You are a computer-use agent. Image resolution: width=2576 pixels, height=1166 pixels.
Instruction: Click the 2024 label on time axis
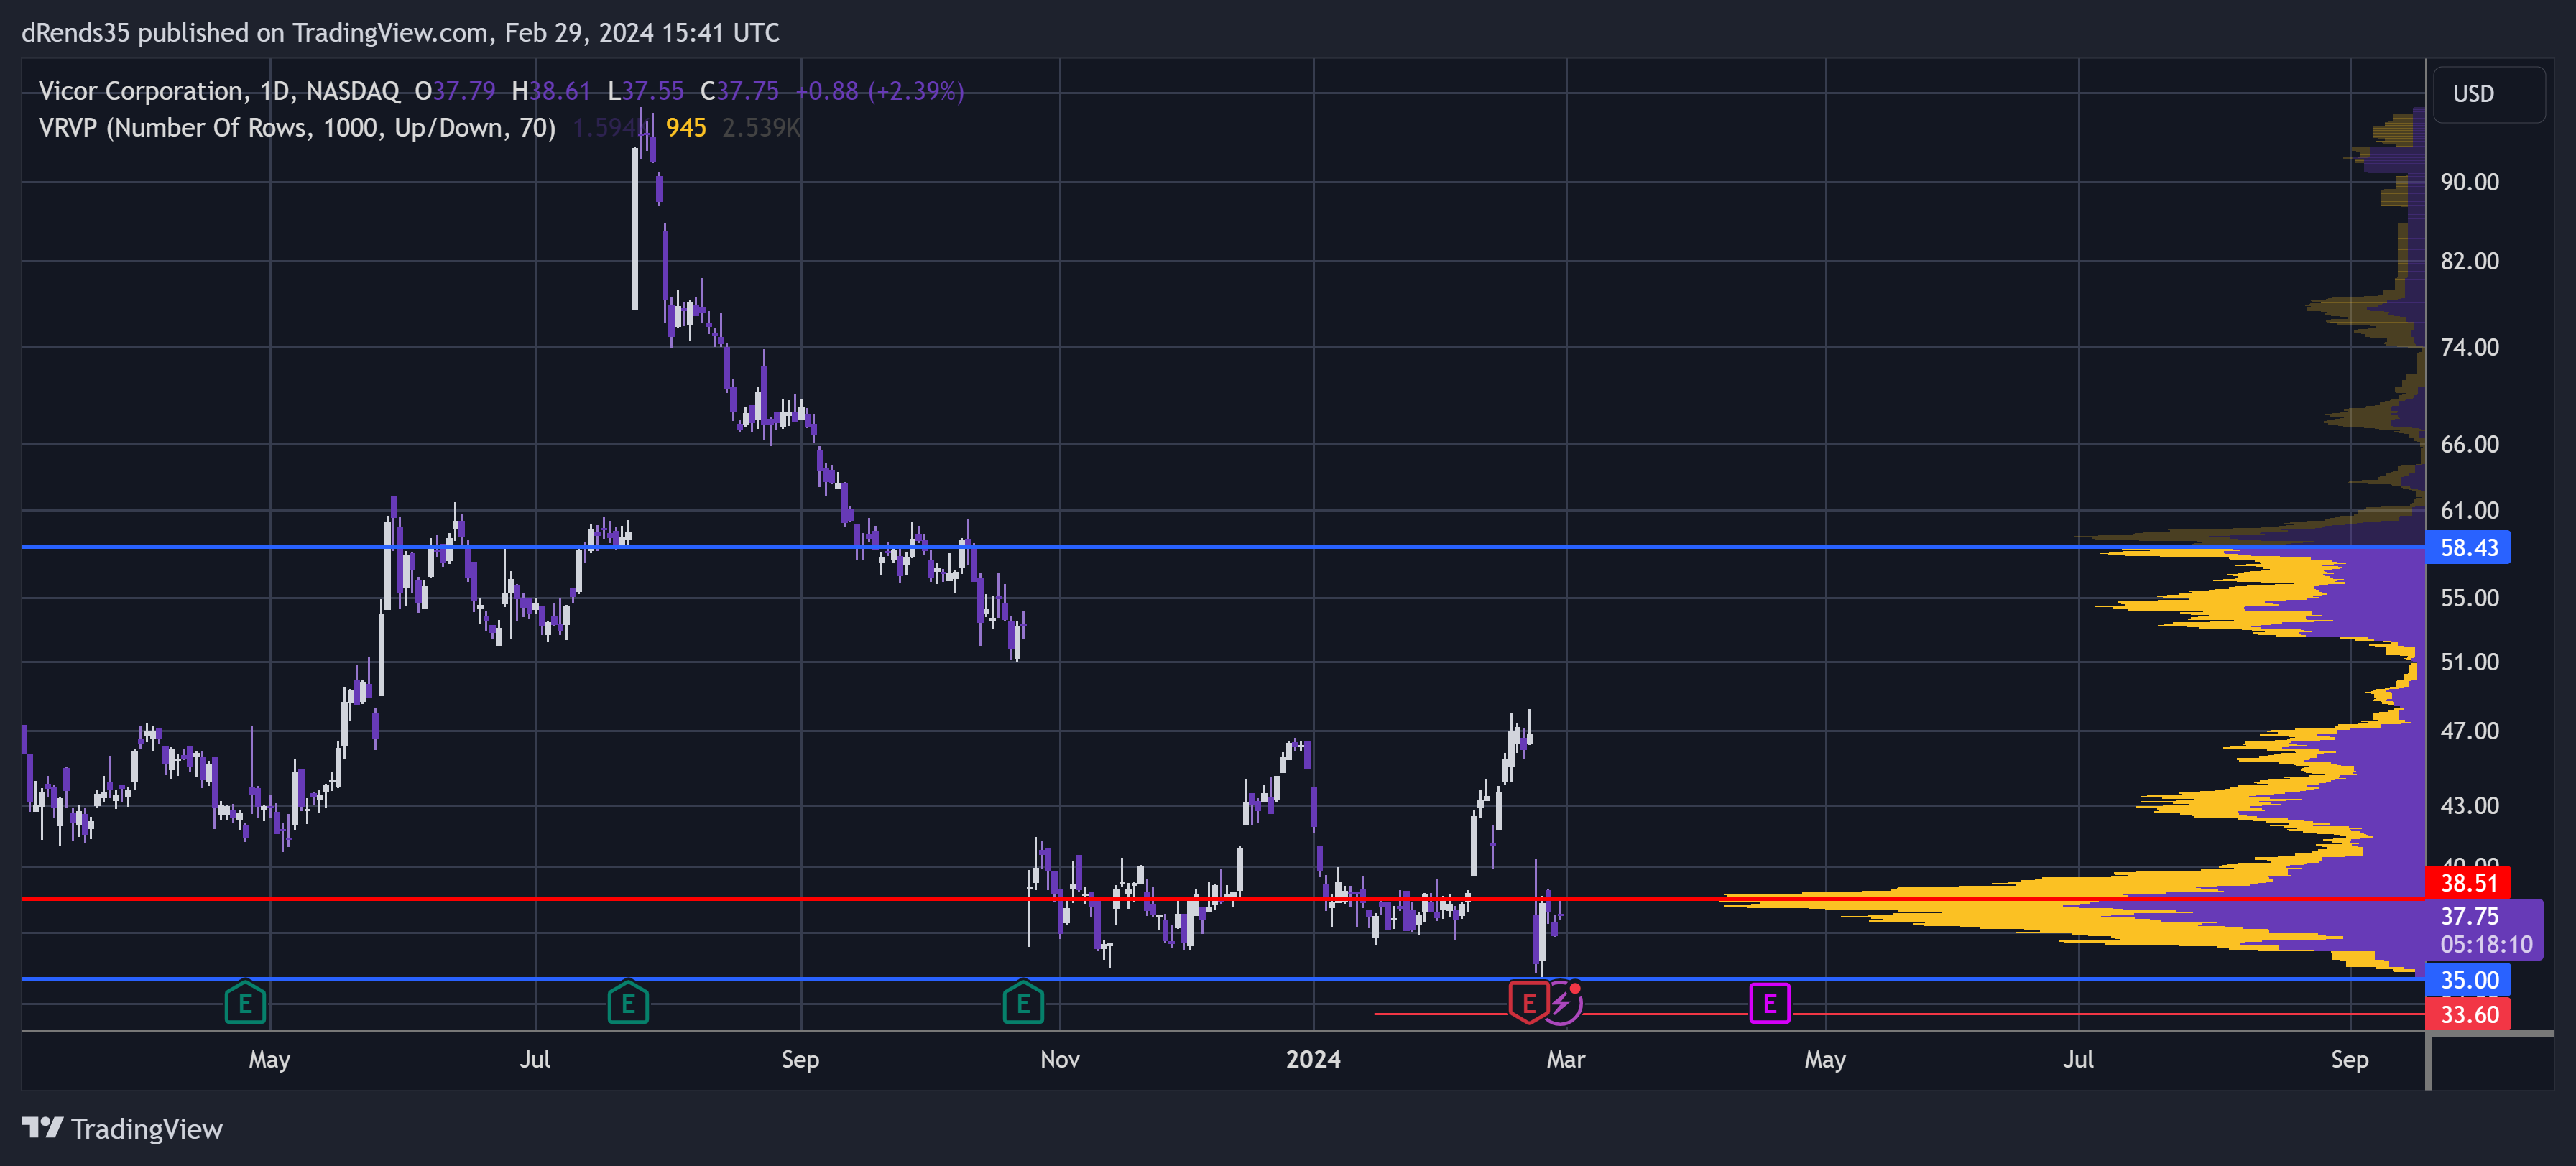1313,1059
